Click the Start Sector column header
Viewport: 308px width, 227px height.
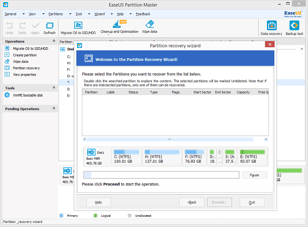[x=203, y=92]
